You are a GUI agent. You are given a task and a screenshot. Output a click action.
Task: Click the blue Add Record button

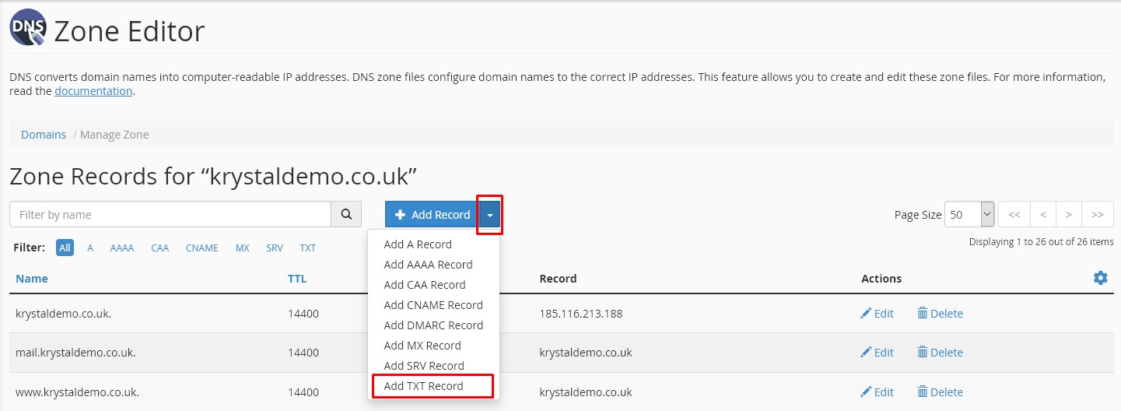(x=432, y=215)
